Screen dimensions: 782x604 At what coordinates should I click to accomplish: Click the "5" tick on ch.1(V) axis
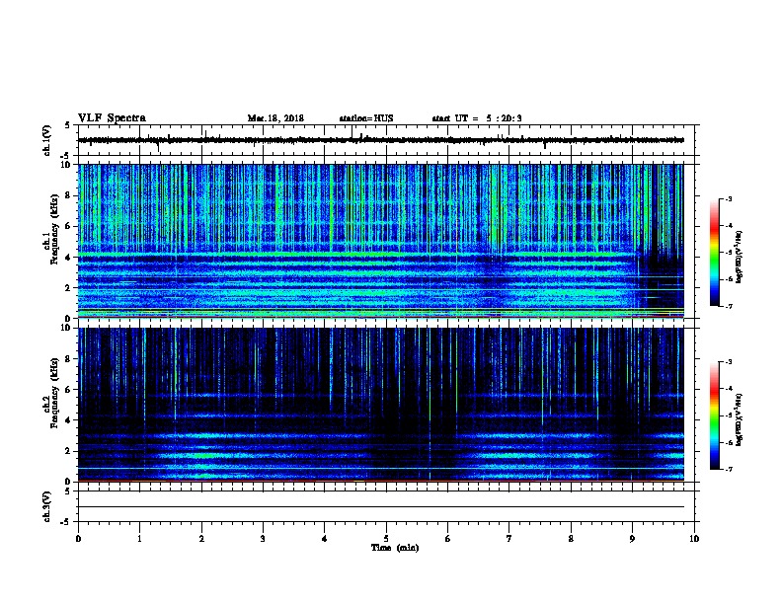[68, 125]
